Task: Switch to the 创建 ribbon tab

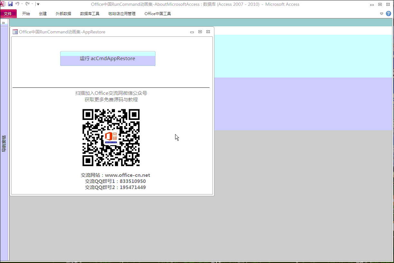Action: pyautogui.click(x=43, y=14)
